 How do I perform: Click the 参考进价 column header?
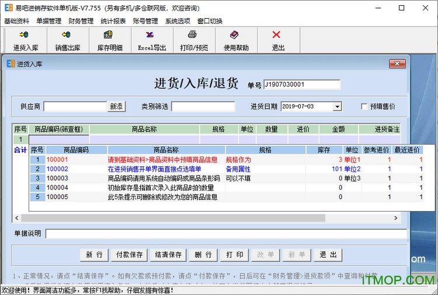tap(376, 150)
